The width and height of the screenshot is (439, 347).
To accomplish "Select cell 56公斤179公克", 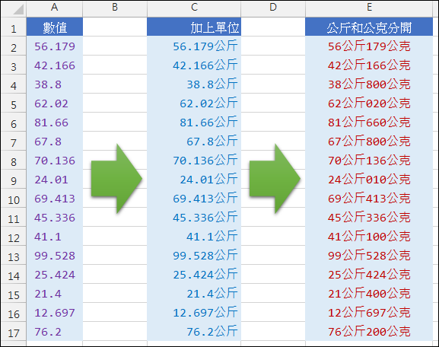I will (369, 46).
